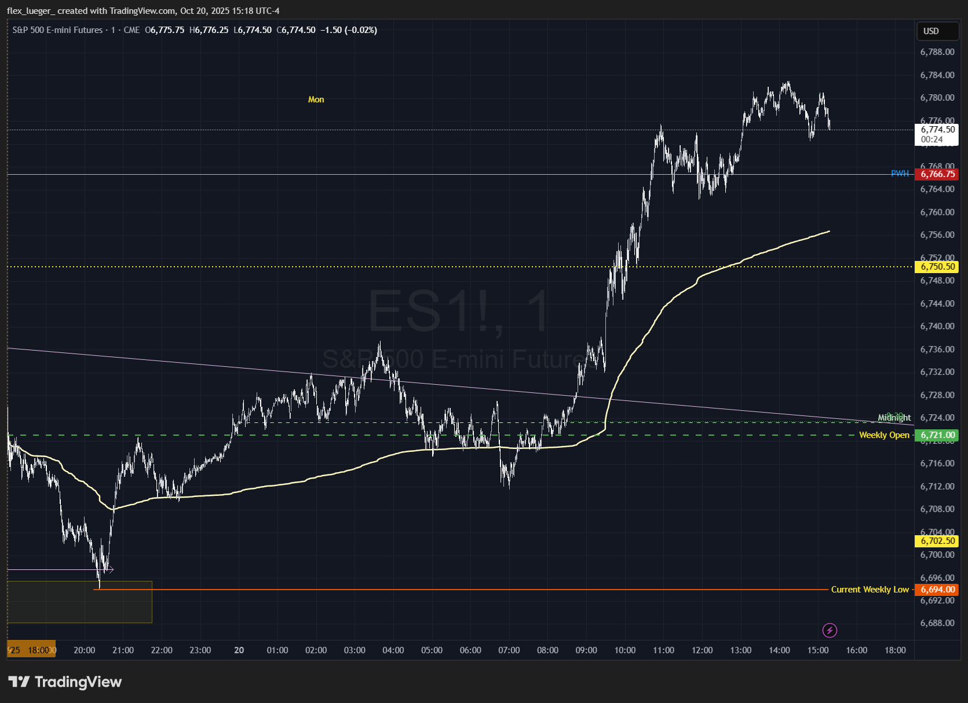Select the Midnight line label
The image size is (968, 703).
pyautogui.click(x=894, y=418)
